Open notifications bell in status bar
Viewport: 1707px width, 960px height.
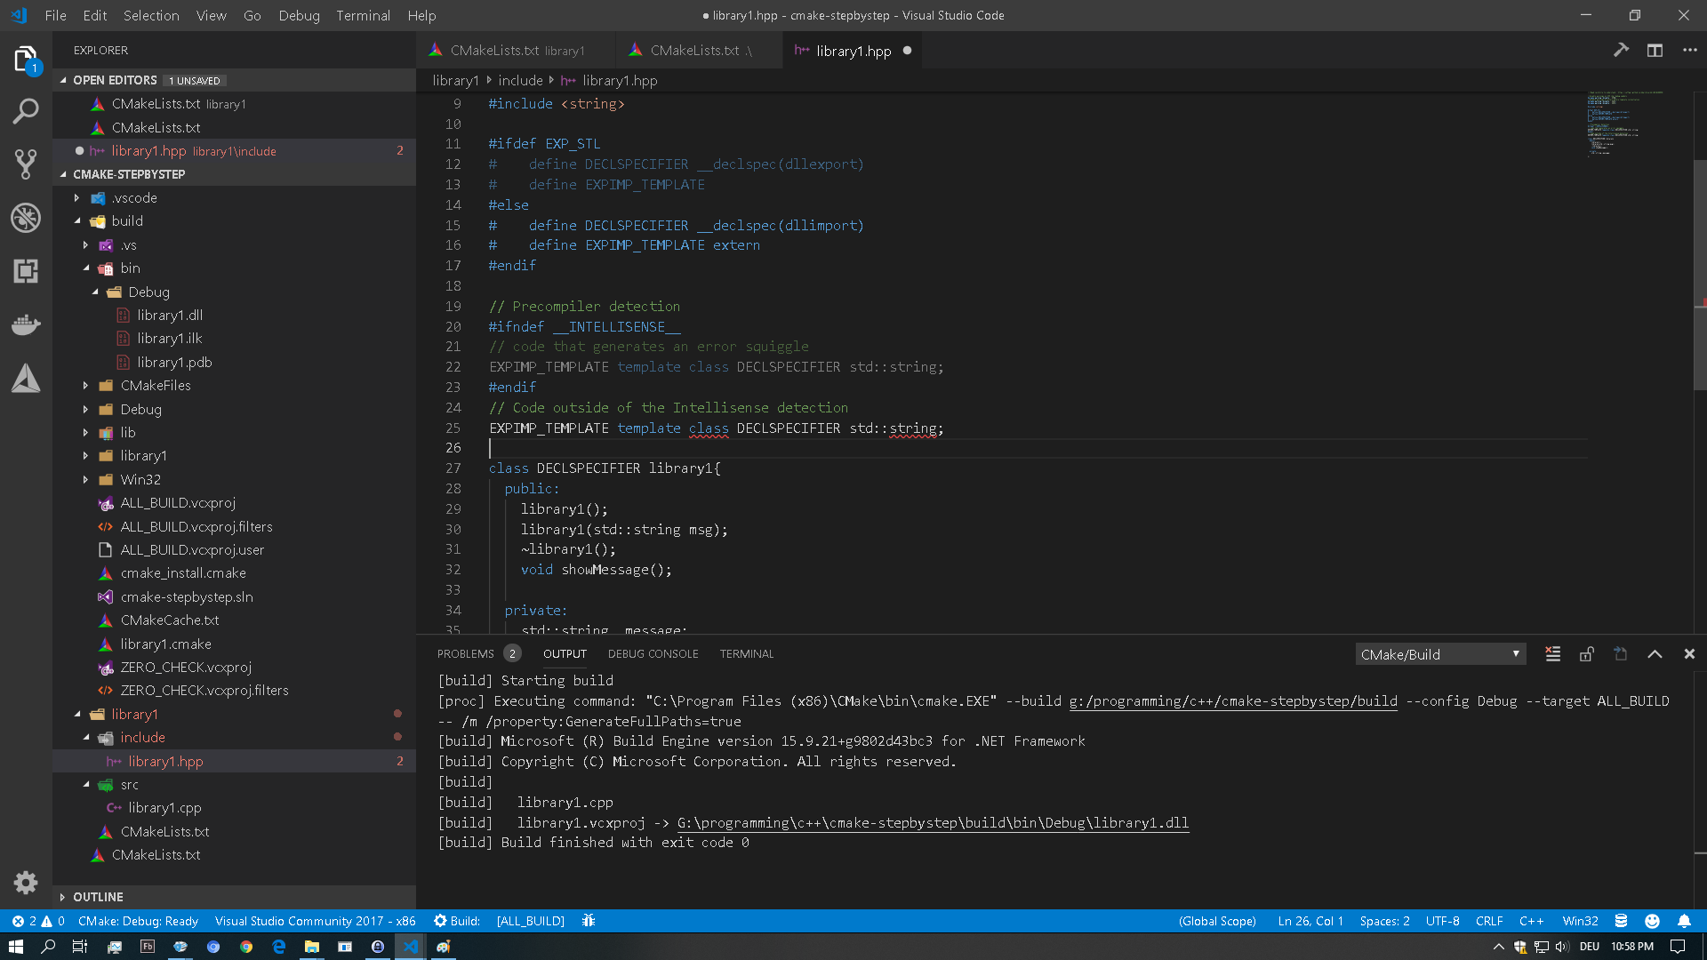[x=1684, y=921]
